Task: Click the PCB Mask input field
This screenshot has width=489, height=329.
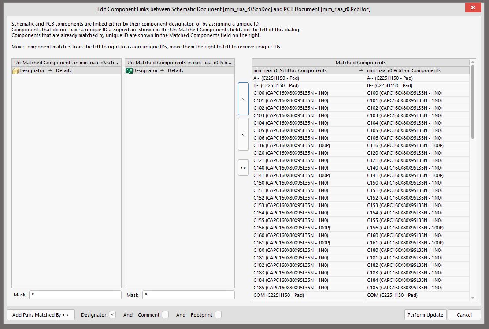Action: (x=189, y=295)
